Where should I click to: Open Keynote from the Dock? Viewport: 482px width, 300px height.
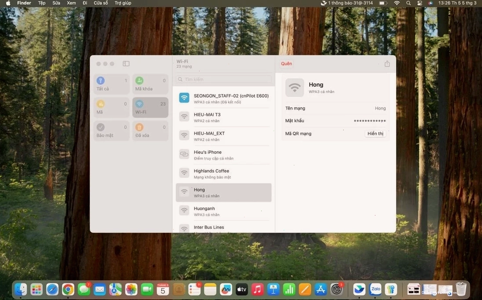tap(273, 289)
